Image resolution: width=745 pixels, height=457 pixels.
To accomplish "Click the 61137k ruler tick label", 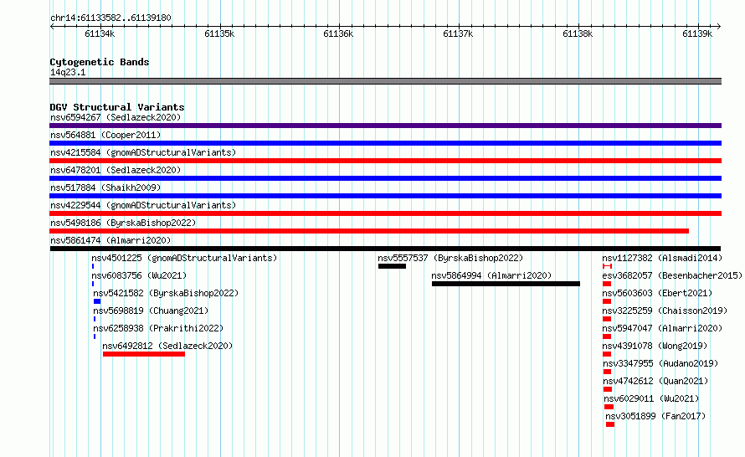I will [458, 33].
